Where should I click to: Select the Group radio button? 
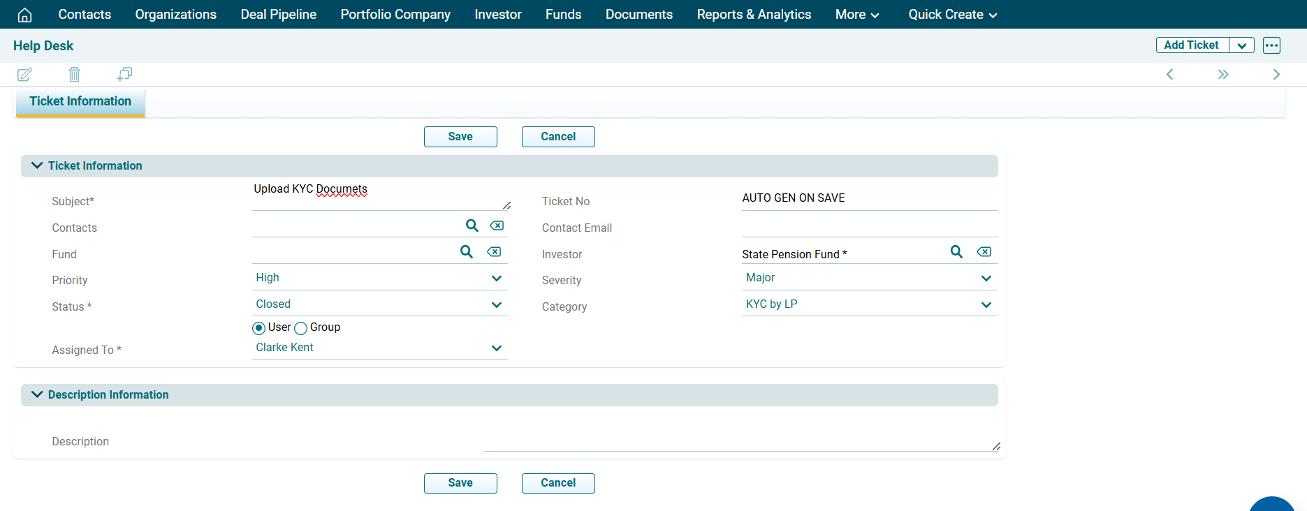301,328
